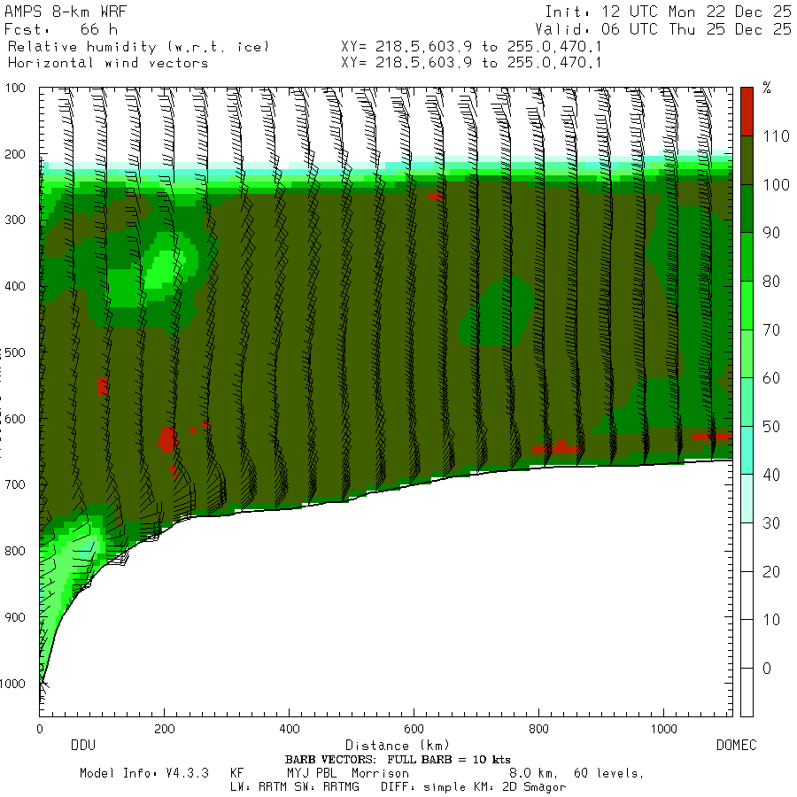Click the pressure axis label '1000' on the left
The width and height of the screenshot is (797, 797).
tap(12, 684)
